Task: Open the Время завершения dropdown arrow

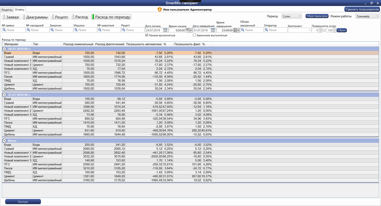Action: click(238, 30)
